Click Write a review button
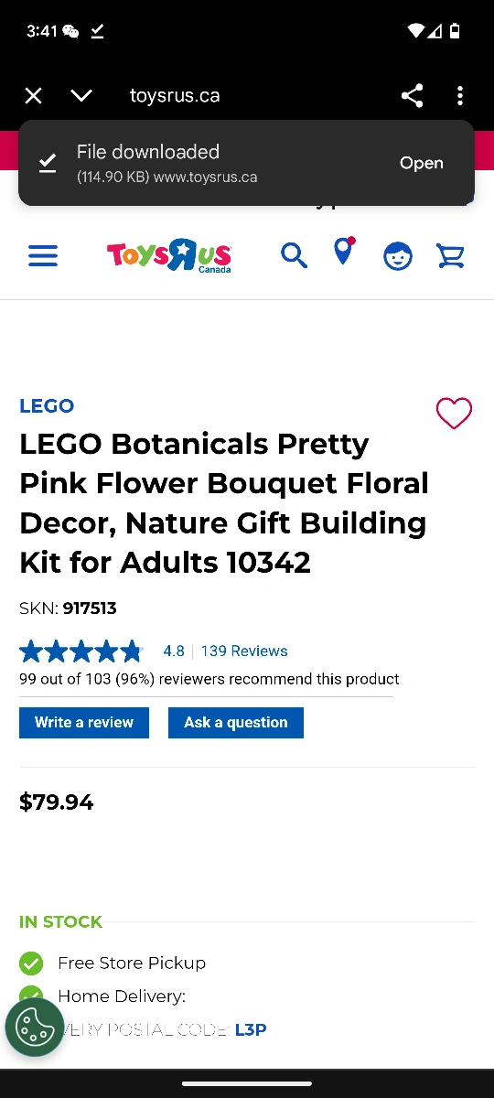Image resolution: width=494 pixels, height=1098 pixels. tap(84, 723)
